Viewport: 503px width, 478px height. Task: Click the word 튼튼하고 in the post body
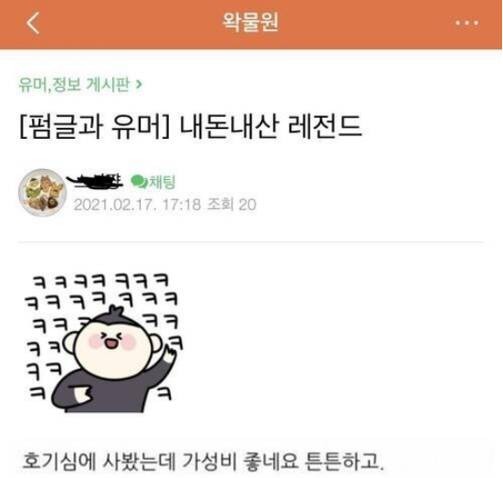point(344,461)
